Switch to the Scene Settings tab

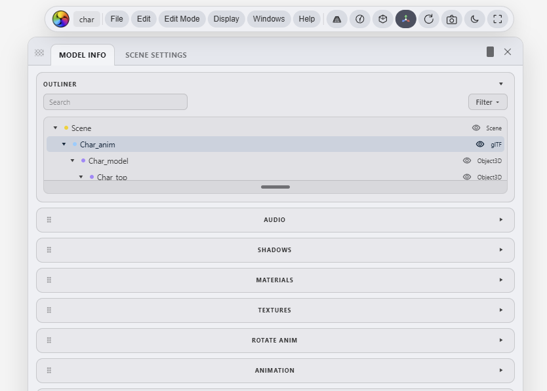tap(156, 55)
